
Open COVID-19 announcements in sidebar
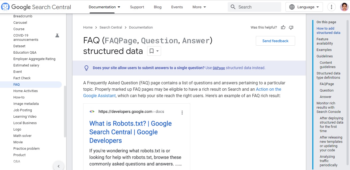coord(26,37)
